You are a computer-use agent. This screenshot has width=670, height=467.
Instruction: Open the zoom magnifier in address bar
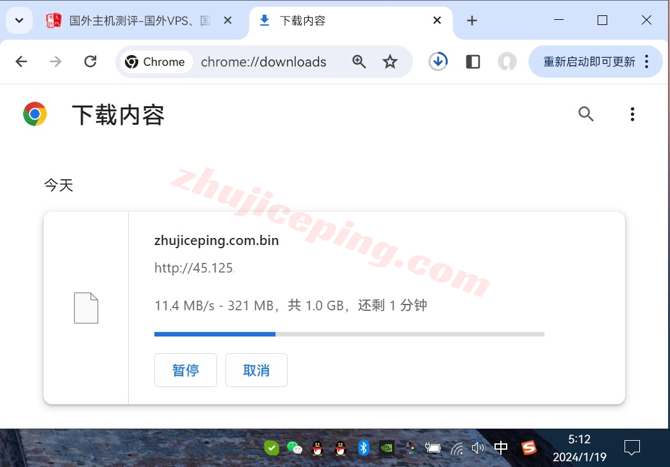point(359,62)
